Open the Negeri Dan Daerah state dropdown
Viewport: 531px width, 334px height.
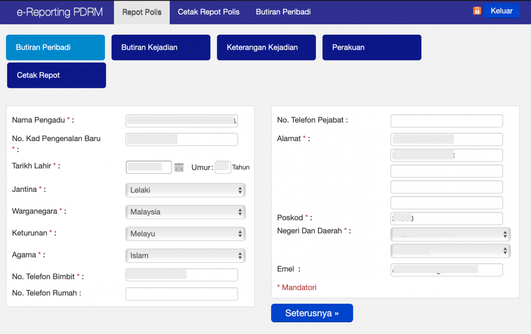coord(450,234)
